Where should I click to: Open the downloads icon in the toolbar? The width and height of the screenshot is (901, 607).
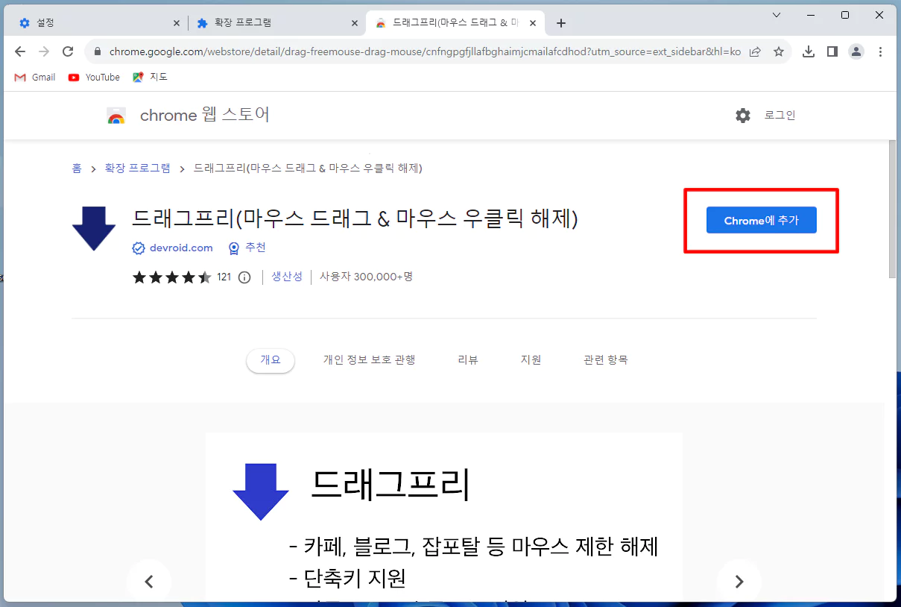point(809,51)
